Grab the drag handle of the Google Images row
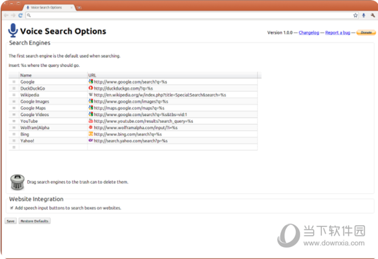Screen dimensions: 378x259 coord(14,101)
